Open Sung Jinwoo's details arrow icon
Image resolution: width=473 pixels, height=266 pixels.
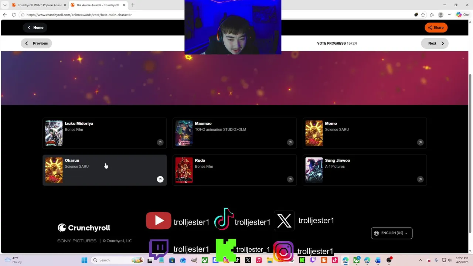(420, 179)
